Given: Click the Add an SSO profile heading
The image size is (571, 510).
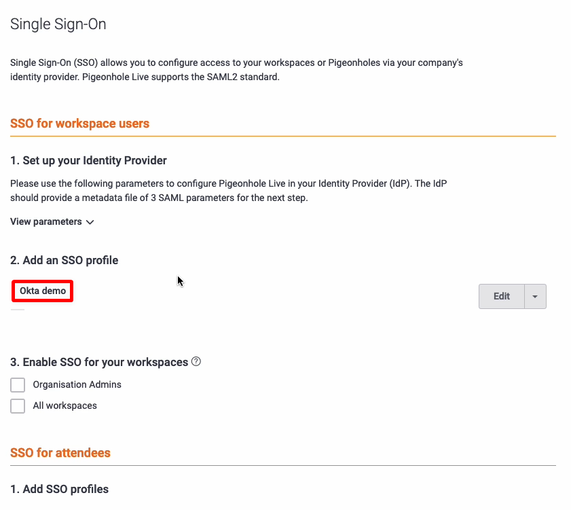Looking at the screenshot, I should tap(65, 260).
